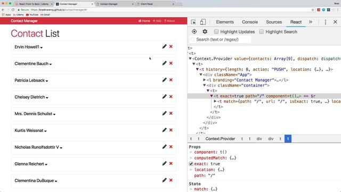Go to Home in the navbar
This screenshot has height=192, width=341.
point(144,21)
